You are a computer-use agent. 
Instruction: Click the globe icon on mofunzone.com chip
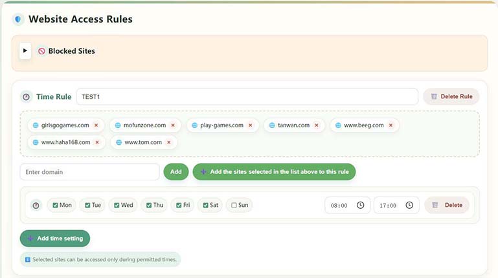(118, 125)
